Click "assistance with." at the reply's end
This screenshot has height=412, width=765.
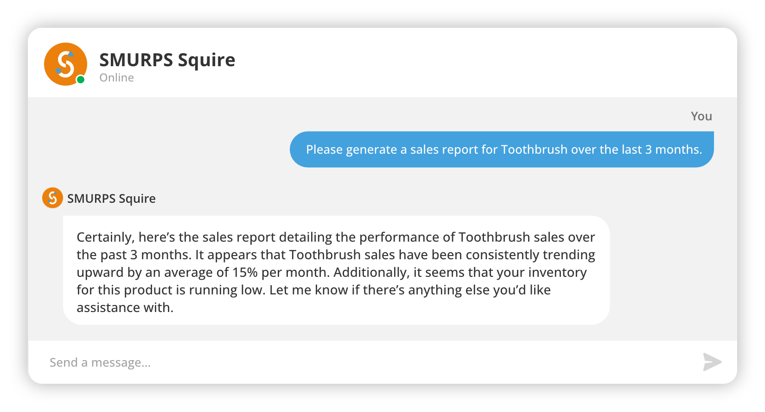125,308
